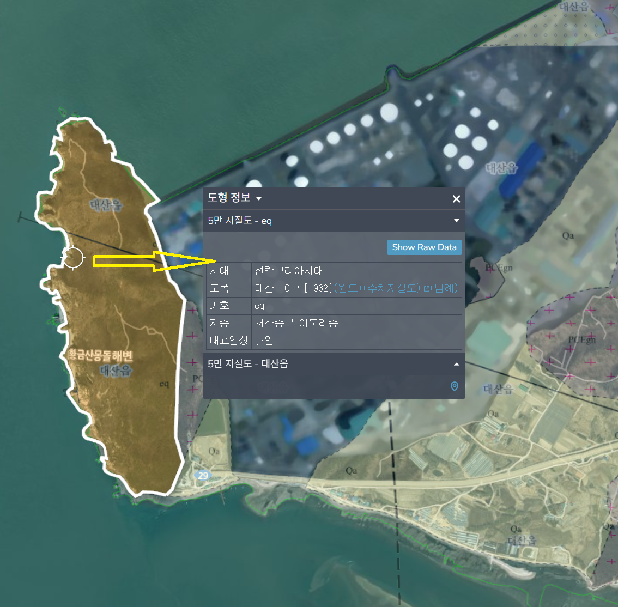618x607 pixels.
Task: Expand the 5만 지질도 - 대산읍 section arrow
Action: [x=456, y=364]
